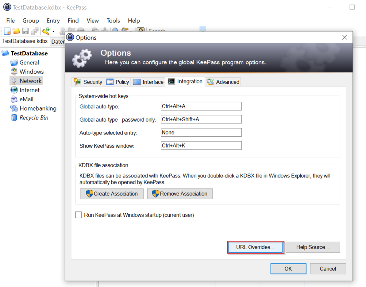Click the 'KDBX file association' group label

point(103,165)
